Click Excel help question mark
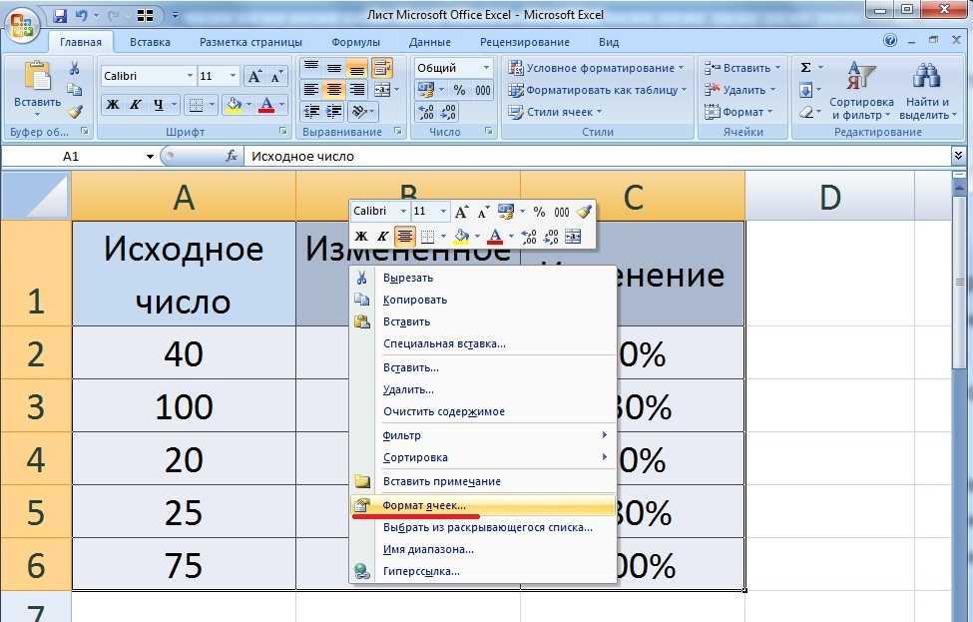 (890, 41)
